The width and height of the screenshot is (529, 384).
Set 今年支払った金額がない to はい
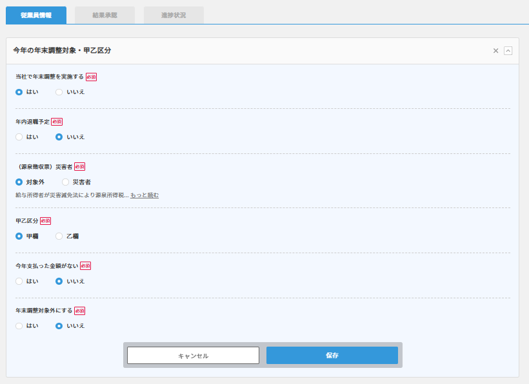tap(19, 282)
